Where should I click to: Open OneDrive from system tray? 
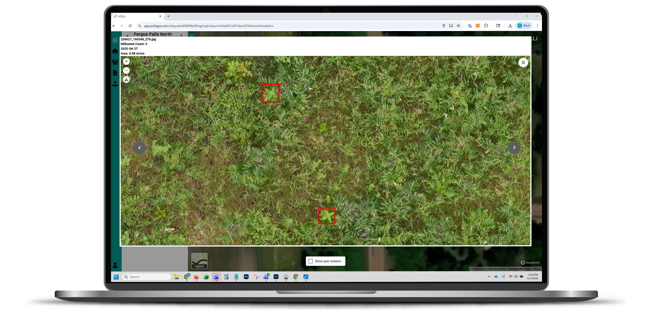pyautogui.click(x=496, y=277)
